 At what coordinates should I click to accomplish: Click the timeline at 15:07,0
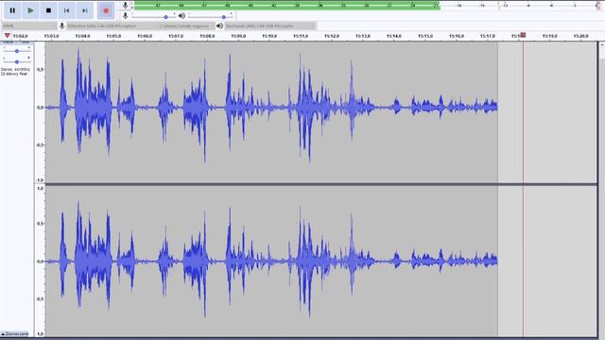point(176,36)
